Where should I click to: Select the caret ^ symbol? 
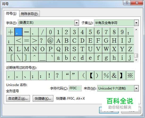coord(35,58)
